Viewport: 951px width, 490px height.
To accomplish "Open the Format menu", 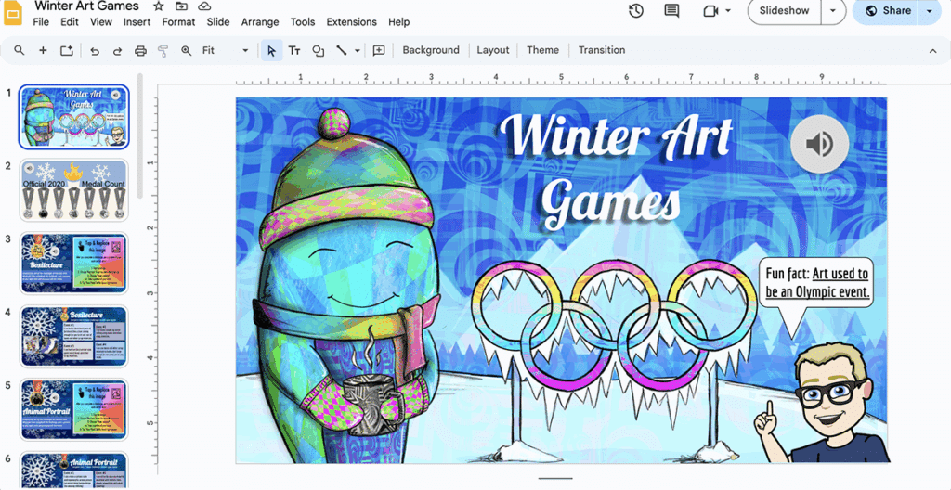I will pyautogui.click(x=178, y=22).
